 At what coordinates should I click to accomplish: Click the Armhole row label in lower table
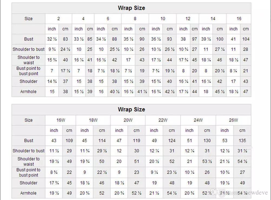[x=28, y=193]
